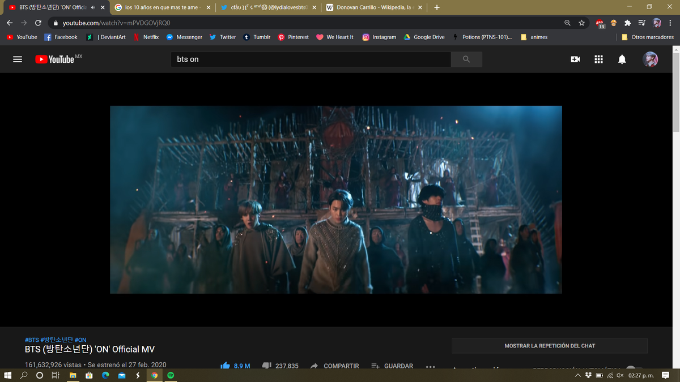Open the Instagram bookmark
Screen dimensions: 680x382
379,37
